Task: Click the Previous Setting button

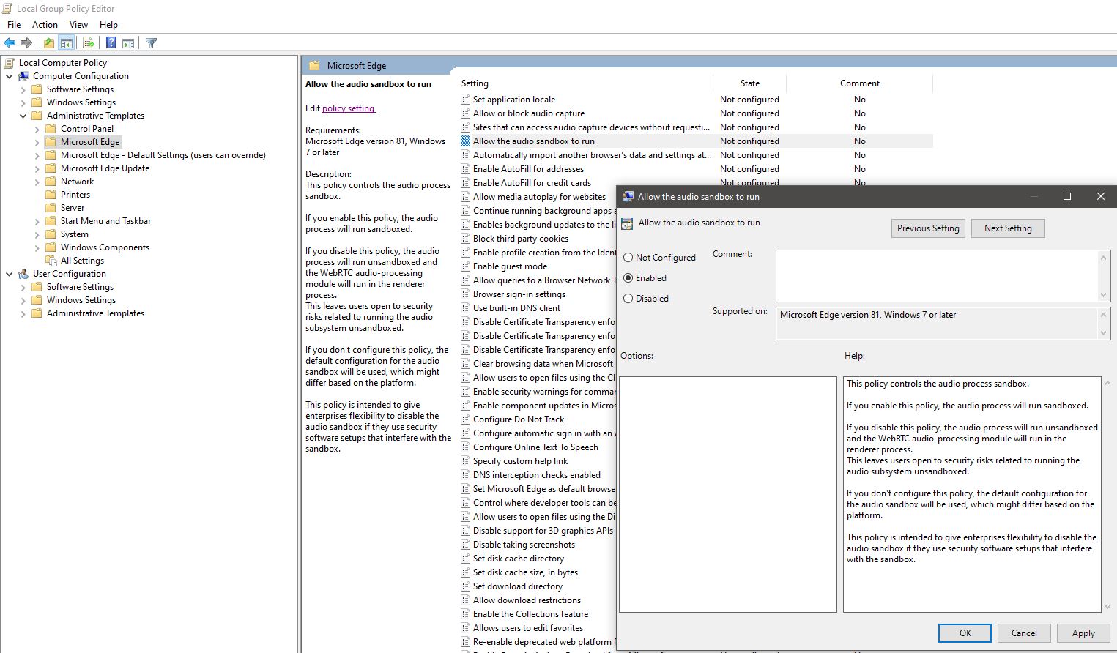Action: [927, 228]
